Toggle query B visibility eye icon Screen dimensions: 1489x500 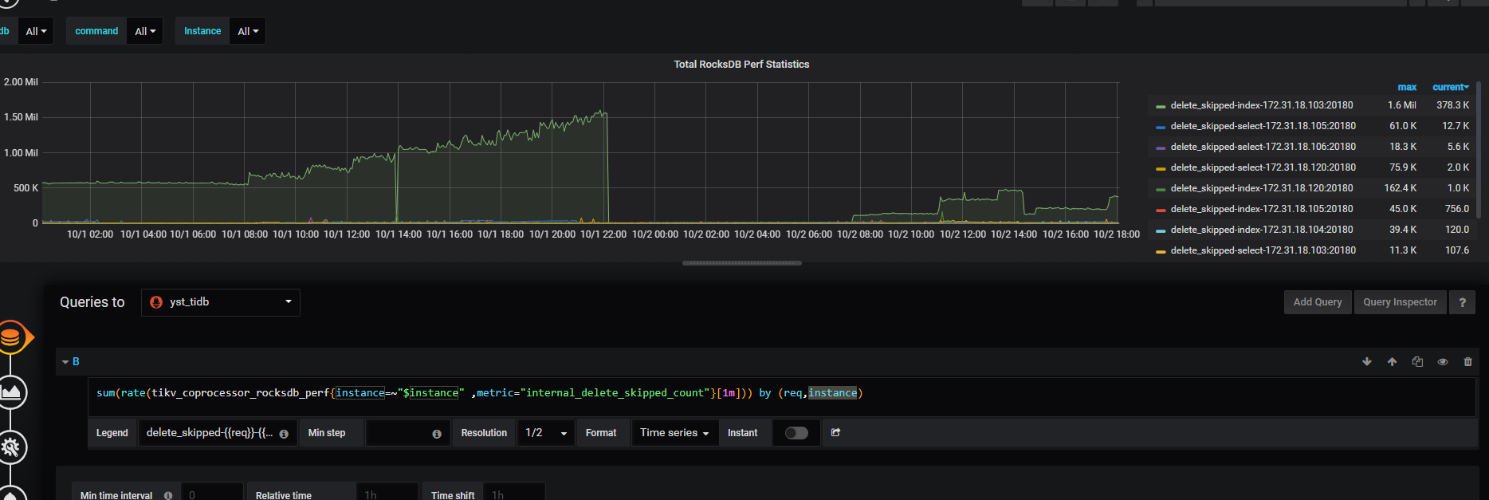coord(1443,362)
